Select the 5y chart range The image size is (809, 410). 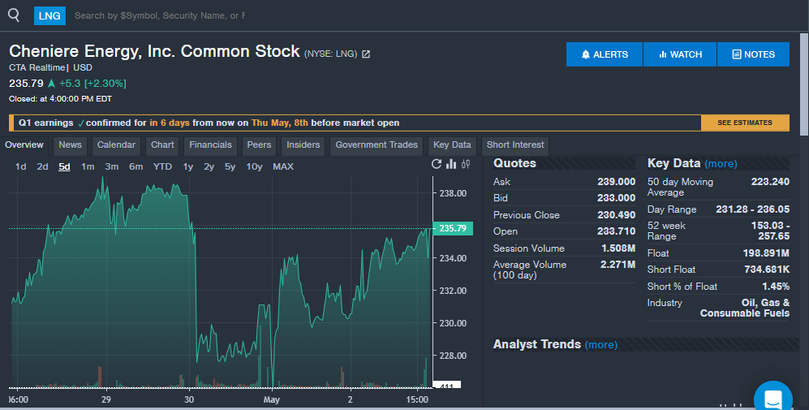point(230,166)
